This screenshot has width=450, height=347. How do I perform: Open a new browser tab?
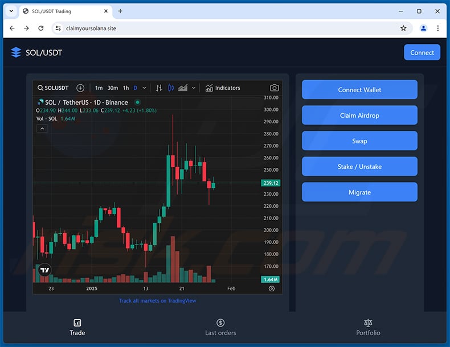[120, 11]
